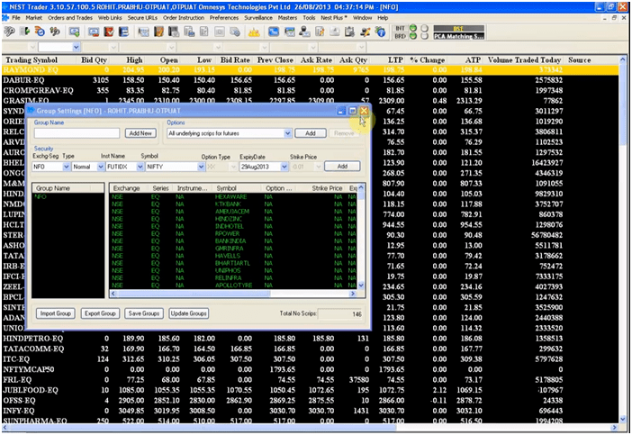Click the monitor with green plus icon
Viewport: 632px width, 435px height.
click(74, 32)
